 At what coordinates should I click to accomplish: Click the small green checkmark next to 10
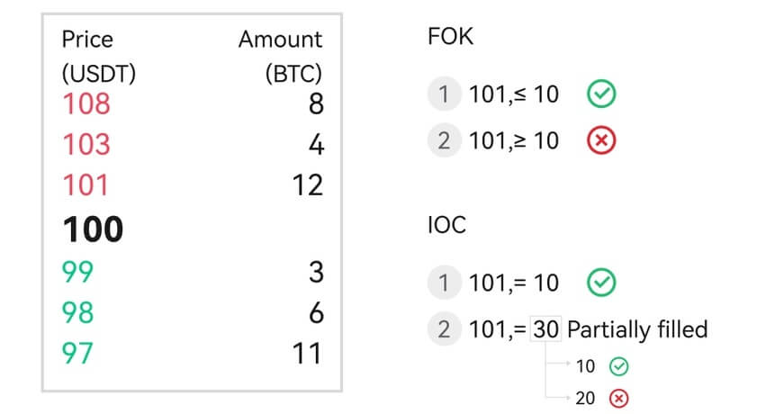click(x=618, y=366)
